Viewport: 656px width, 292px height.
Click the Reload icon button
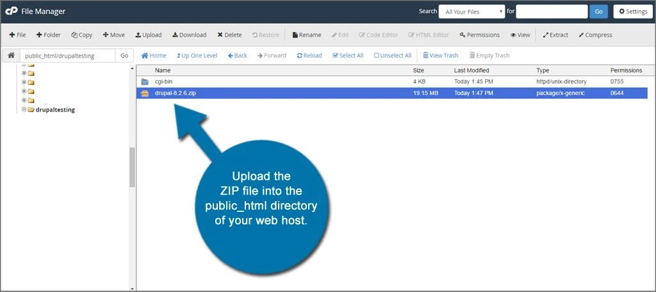click(309, 56)
